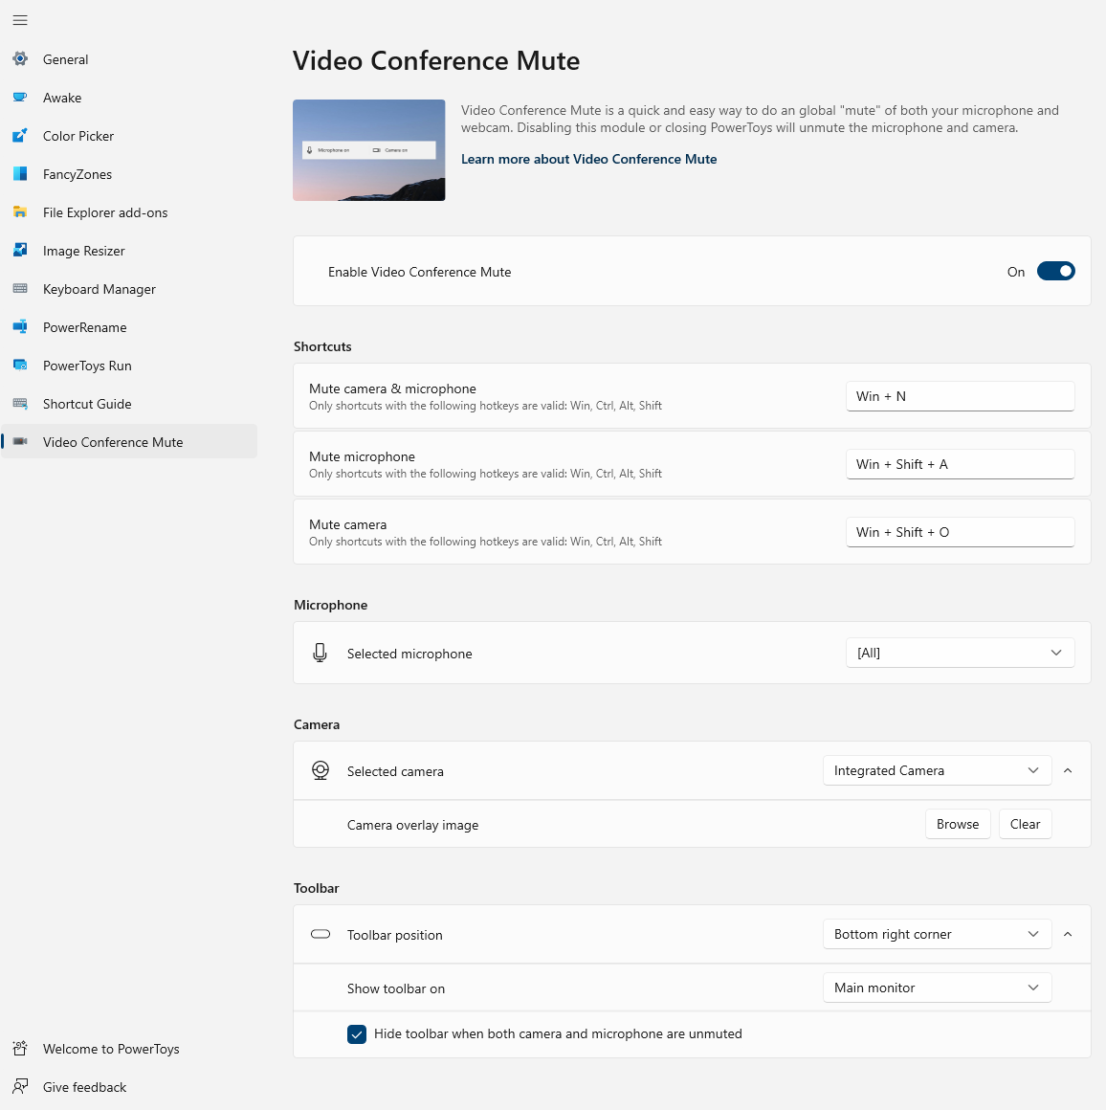Click Browse for camera overlay image
Viewport: 1106px width, 1110px height.
[x=957, y=825]
